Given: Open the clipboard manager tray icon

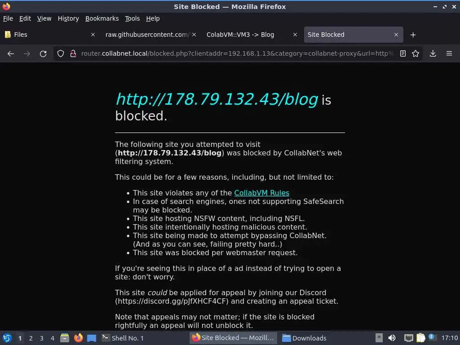Looking at the screenshot, I should 420,338.
